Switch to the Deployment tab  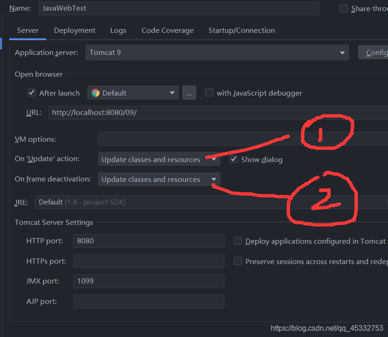[x=74, y=30]
